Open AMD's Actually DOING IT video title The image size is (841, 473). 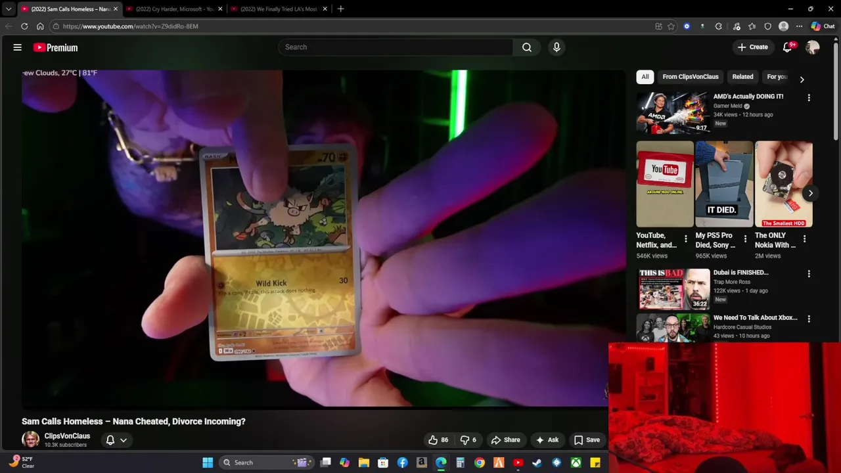tap(748, 97)
